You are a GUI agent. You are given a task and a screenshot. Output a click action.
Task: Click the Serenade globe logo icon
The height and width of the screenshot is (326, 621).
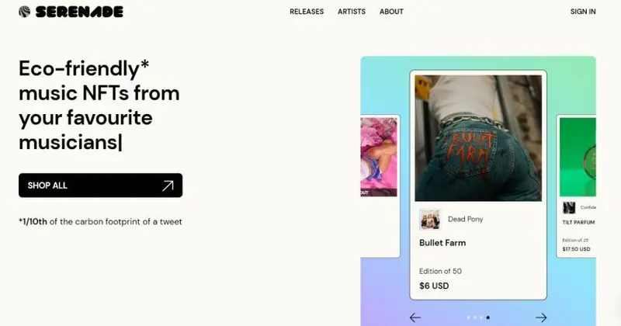(25, 12)
